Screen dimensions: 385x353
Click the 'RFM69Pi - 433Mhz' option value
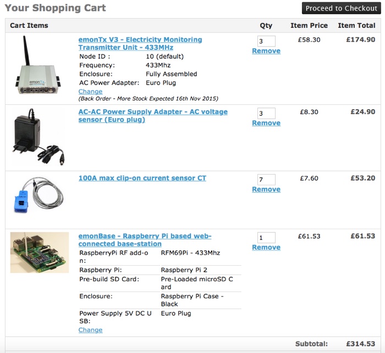tap(190, 253)
